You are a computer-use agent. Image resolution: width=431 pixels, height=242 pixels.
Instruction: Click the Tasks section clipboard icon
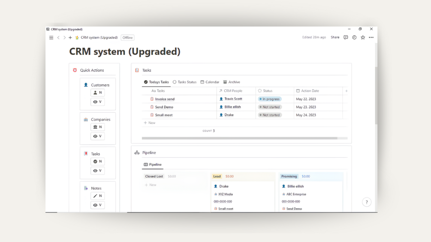(x=137, y=70)
